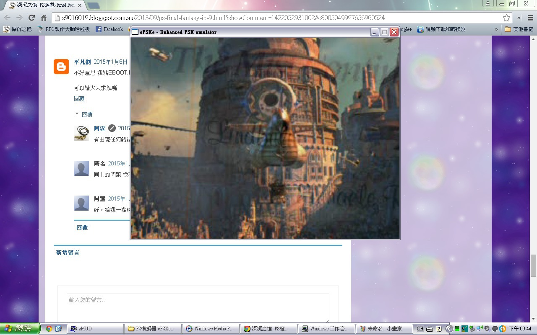
Task: Open the 阿霆 author profile link
Action: pos(99,128)
